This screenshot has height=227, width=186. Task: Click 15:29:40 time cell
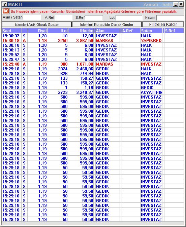[x=11, y=64]
